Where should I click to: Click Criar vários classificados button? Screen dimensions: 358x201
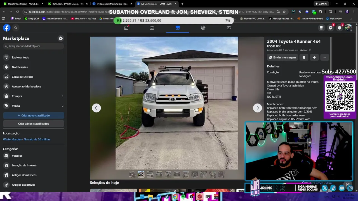[x=34, y=124]
